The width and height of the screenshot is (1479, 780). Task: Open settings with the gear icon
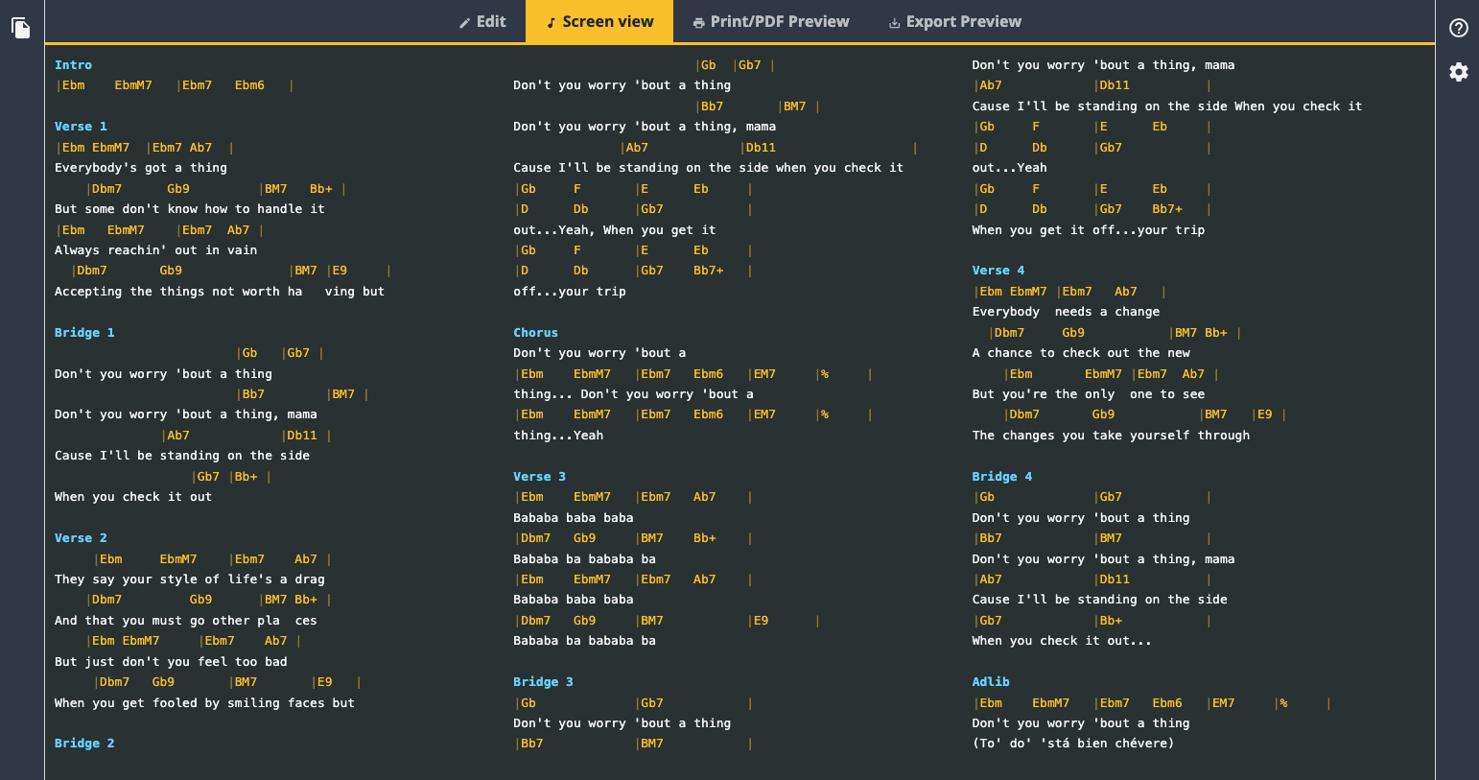(1458, 72)
